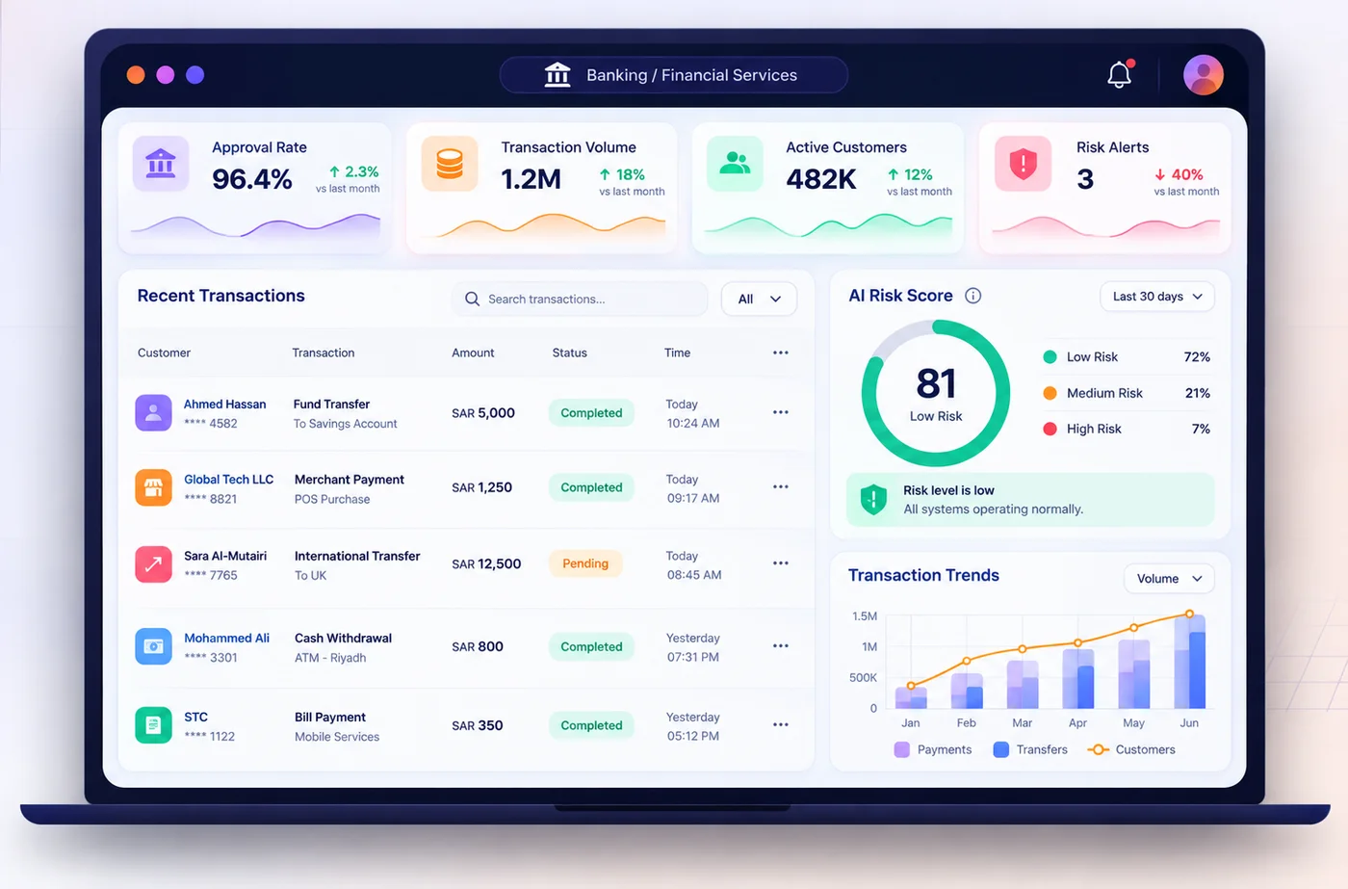Open options for the Ahmed Hassan row
The height and width of the screenshot is (889, 1348).
pos(781,412)
